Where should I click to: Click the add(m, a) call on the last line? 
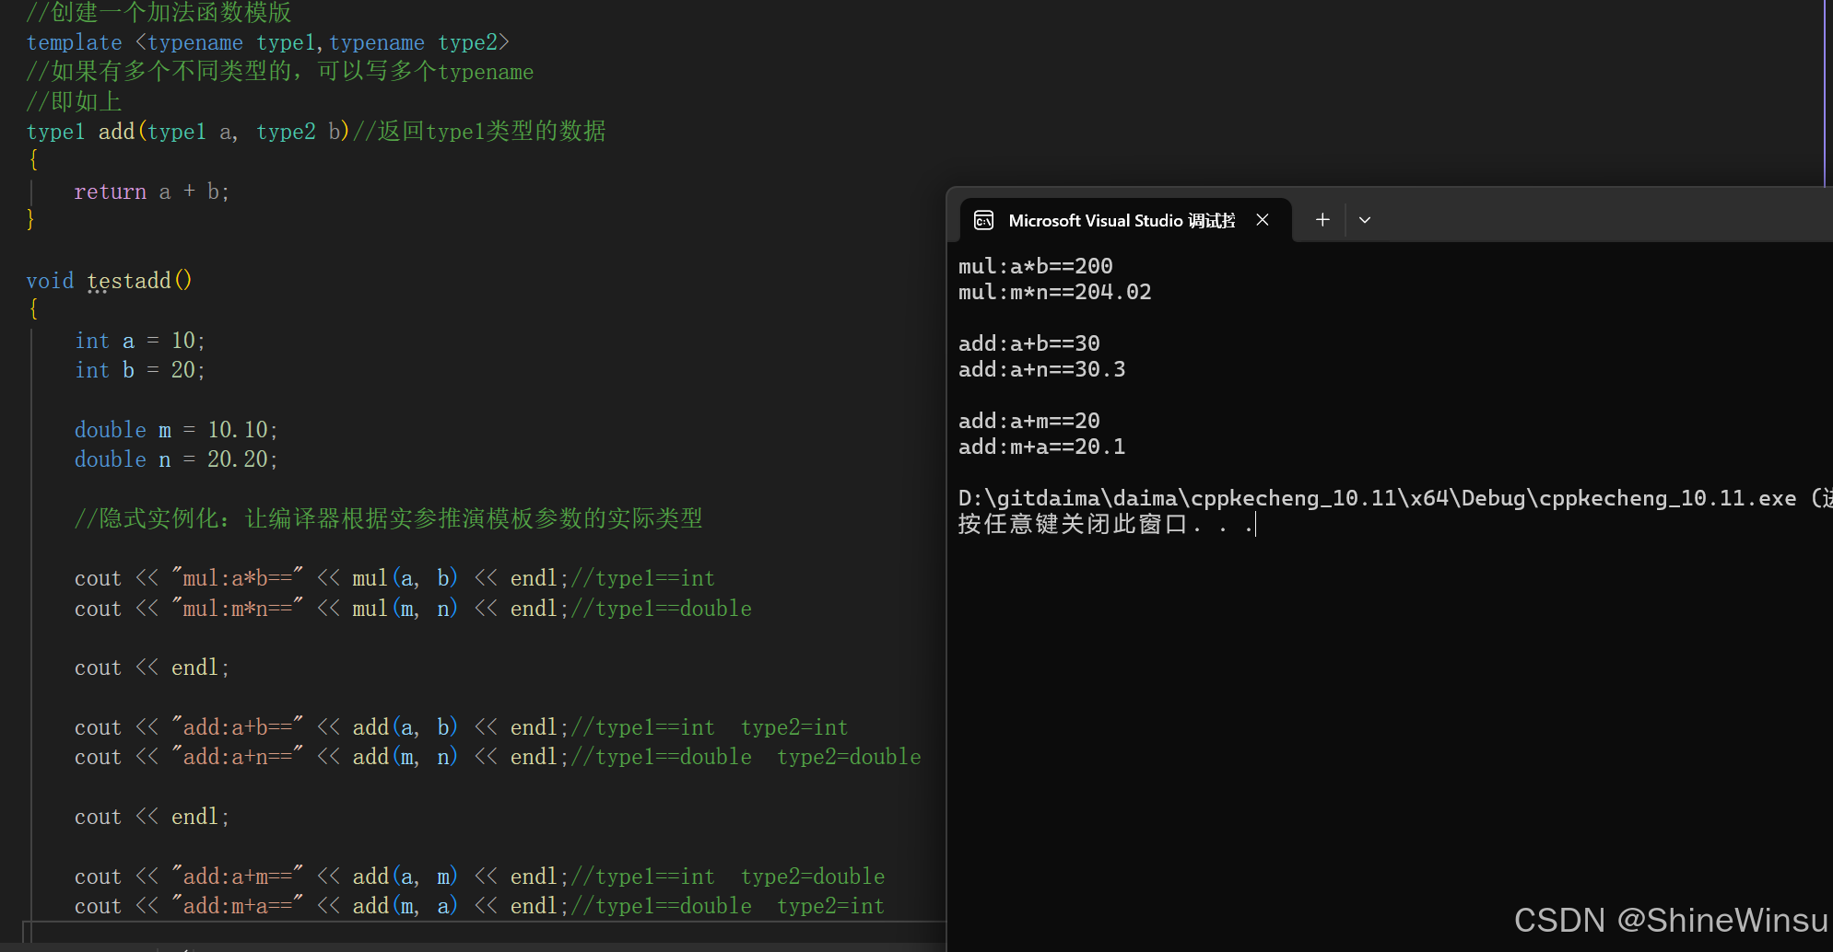tap(404, 906)
